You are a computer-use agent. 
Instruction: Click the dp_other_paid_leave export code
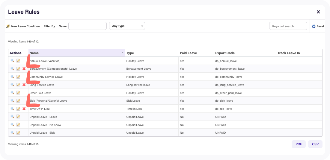pyautogui.click(x=228, y=93)
